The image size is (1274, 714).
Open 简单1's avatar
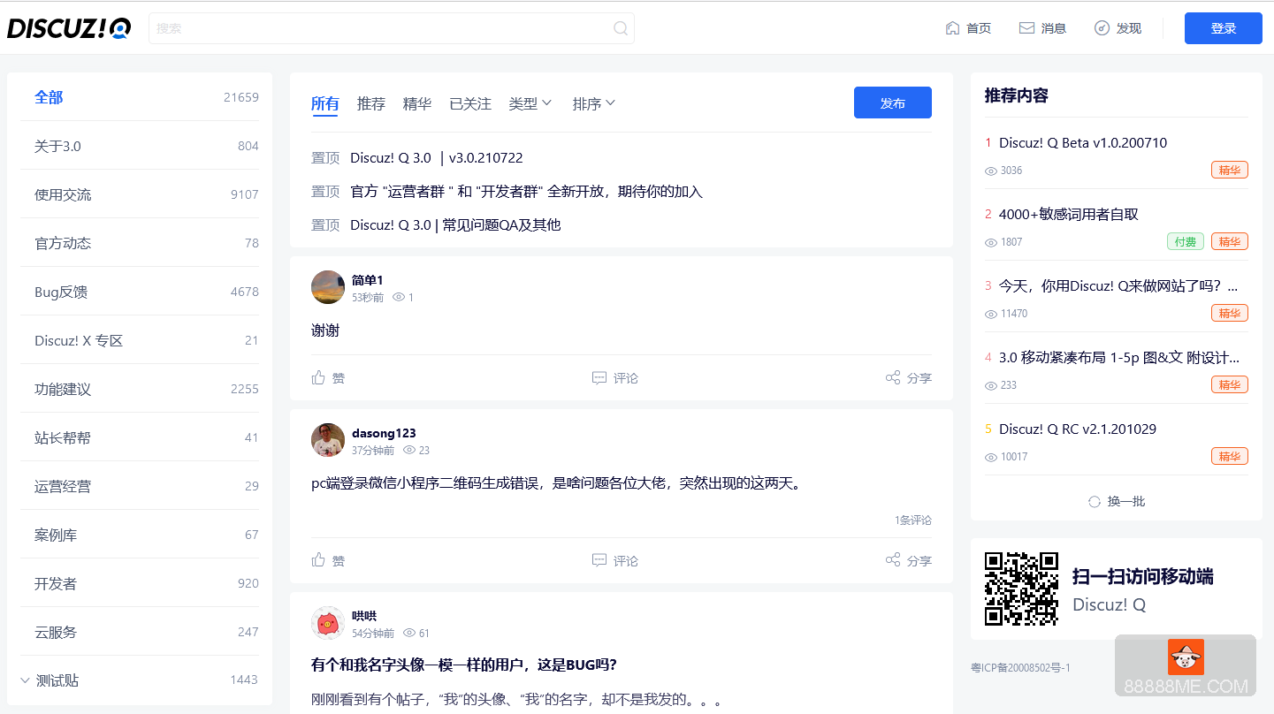[x=328, y=287]
